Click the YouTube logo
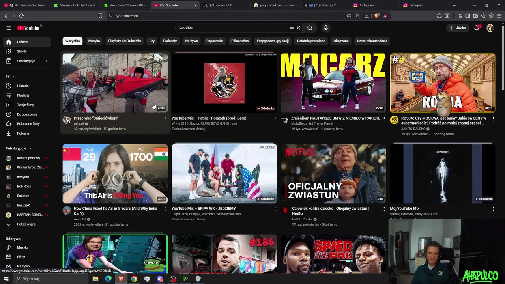This screenshot has height=284, width=505. tap(28, 28)
